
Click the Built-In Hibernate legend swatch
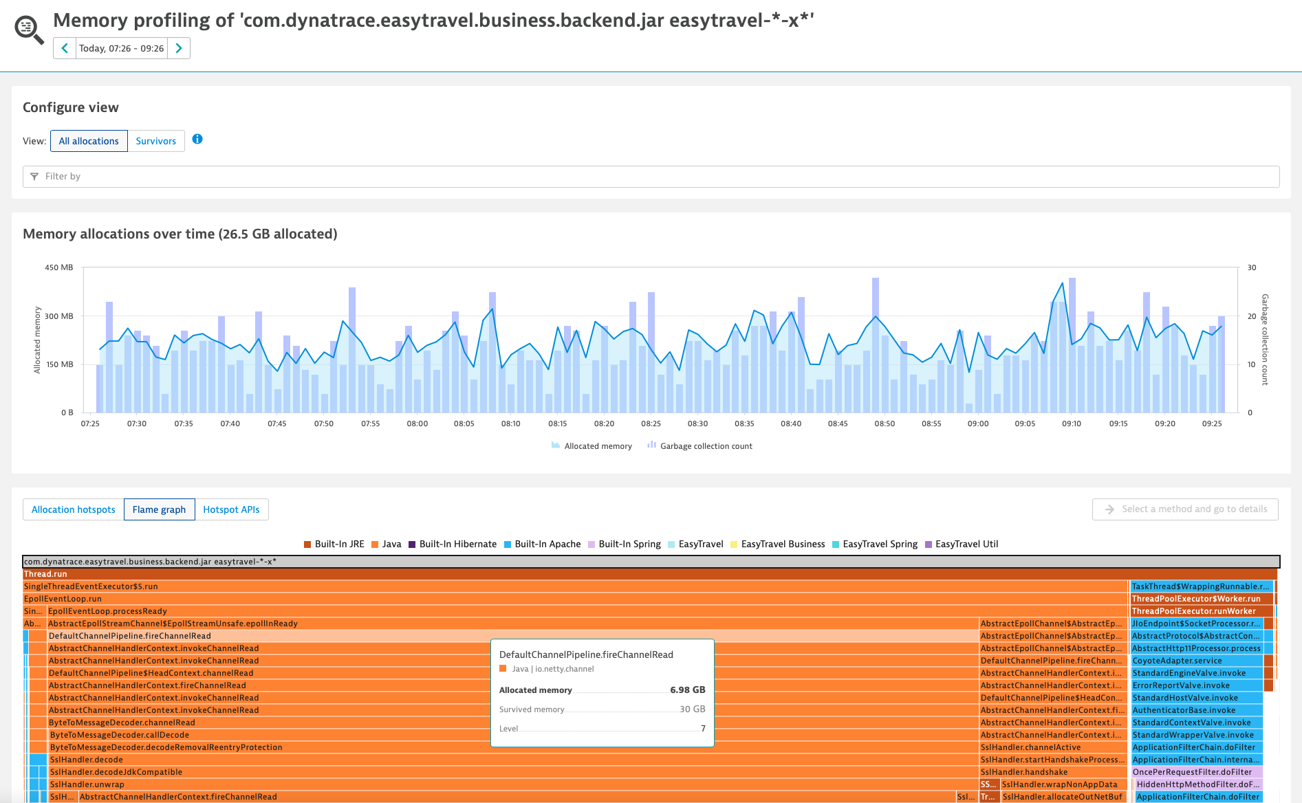(412, 544)
